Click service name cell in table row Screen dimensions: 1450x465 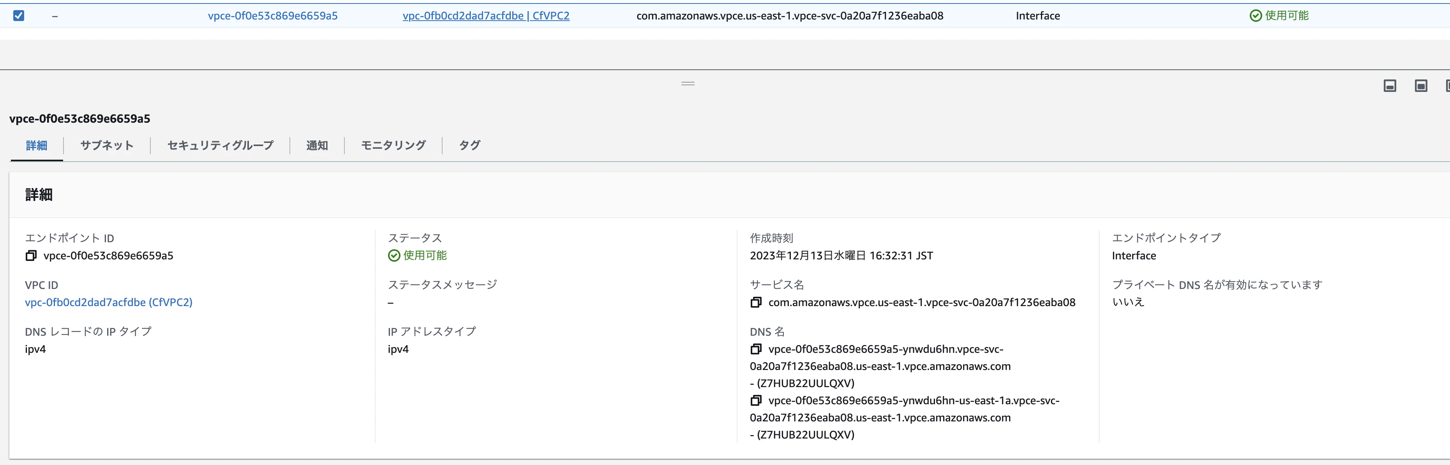790,16
